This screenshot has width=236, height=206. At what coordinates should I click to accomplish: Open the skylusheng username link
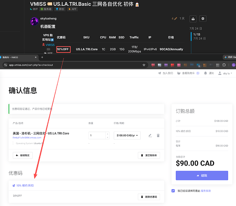point(48,19)
